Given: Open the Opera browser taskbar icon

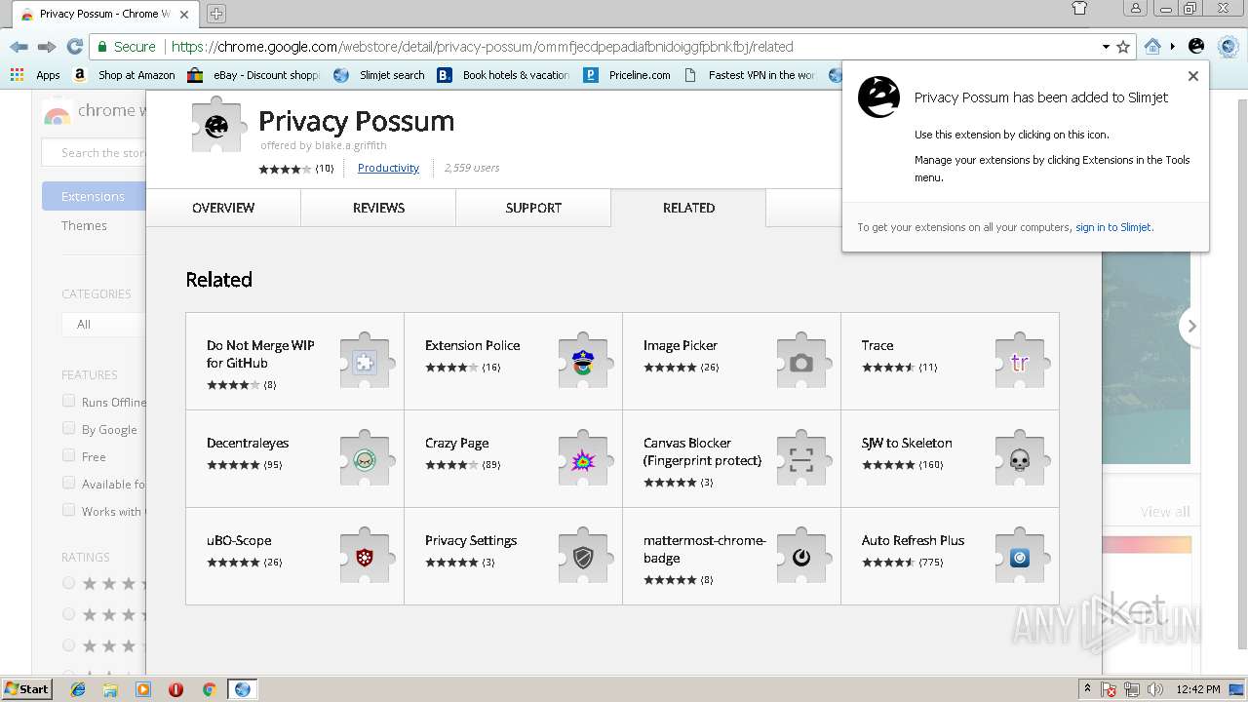Looking at the screenshot, I should (175, 689).
